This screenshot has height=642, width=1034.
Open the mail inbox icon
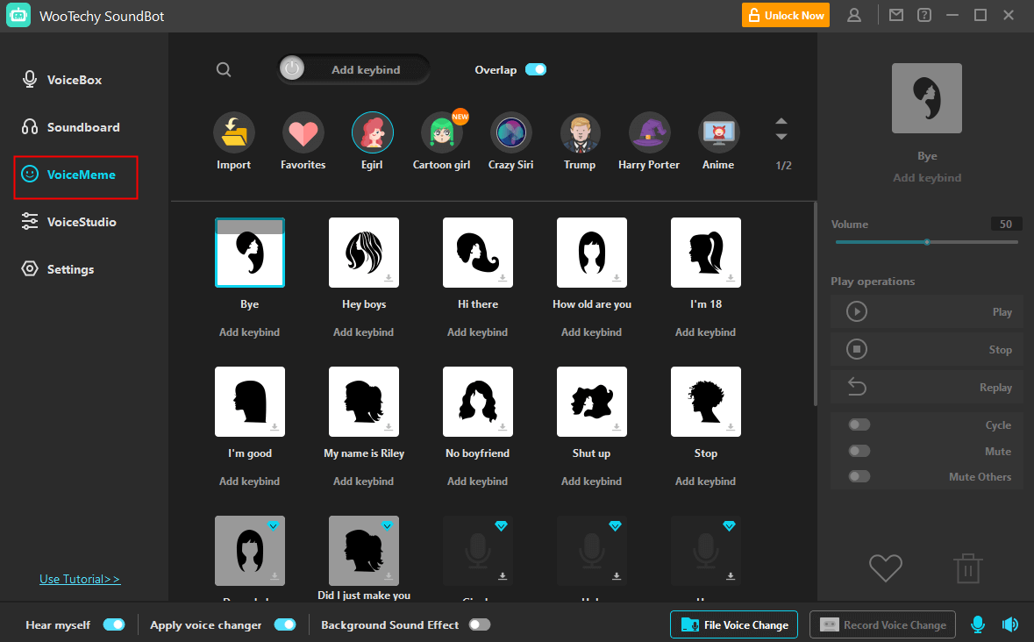pos(895,15)
